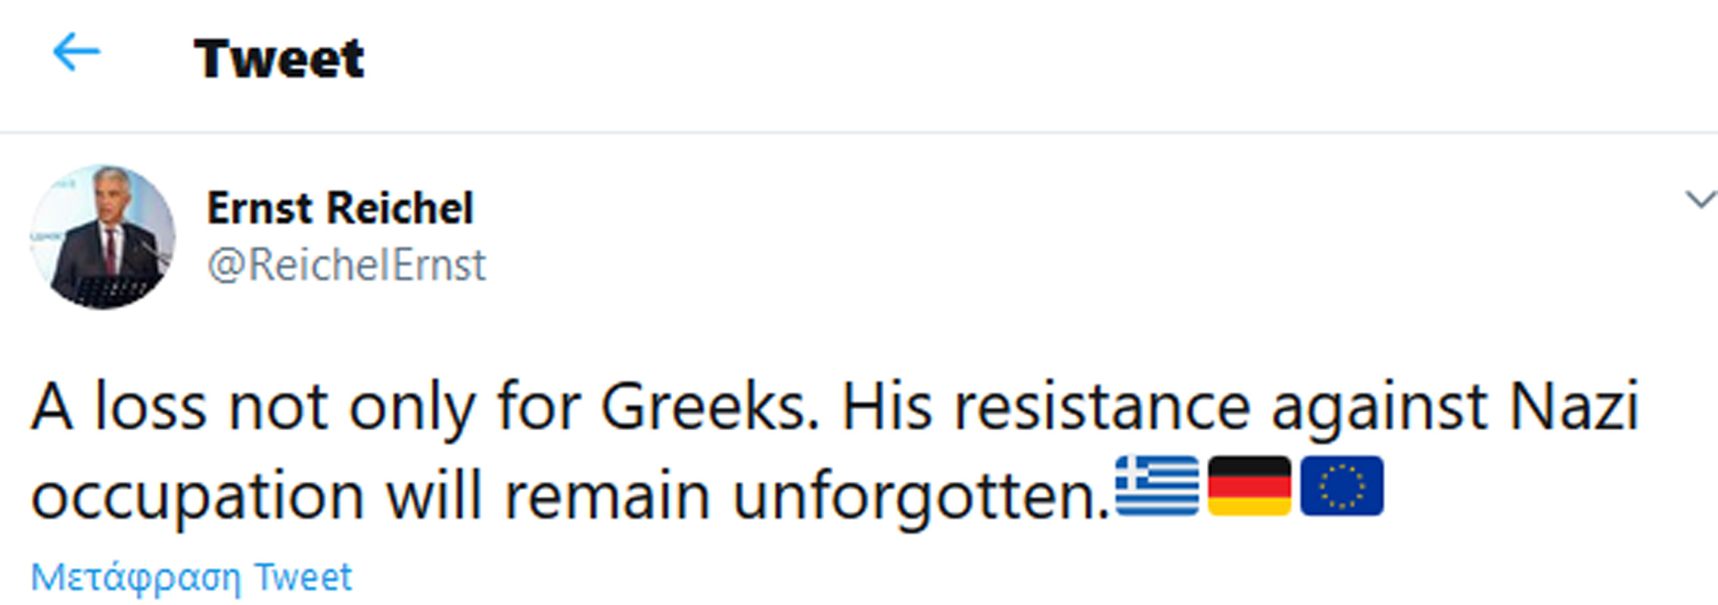The image size is (1718, 605).
Task: Click the word "resistance" in the tweet
Action: pyautogui.click(x=1101, y=408)
